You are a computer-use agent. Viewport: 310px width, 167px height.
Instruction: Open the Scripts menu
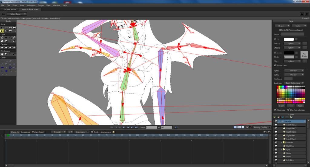pyautogui.click(x=41, y=5)
